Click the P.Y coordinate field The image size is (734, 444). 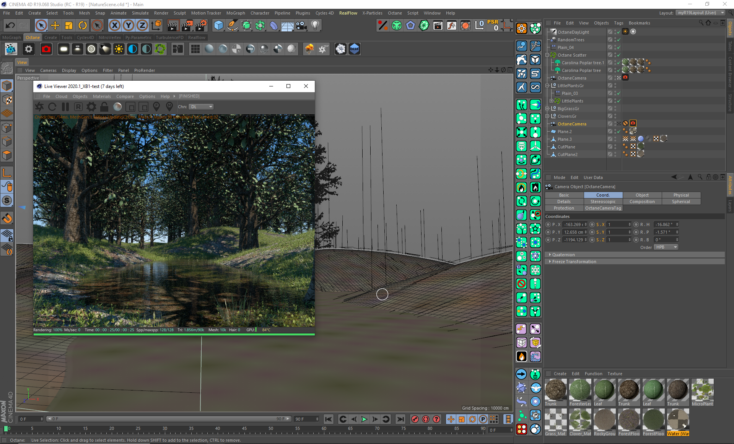pyautogui.click(x=575, y=232)
